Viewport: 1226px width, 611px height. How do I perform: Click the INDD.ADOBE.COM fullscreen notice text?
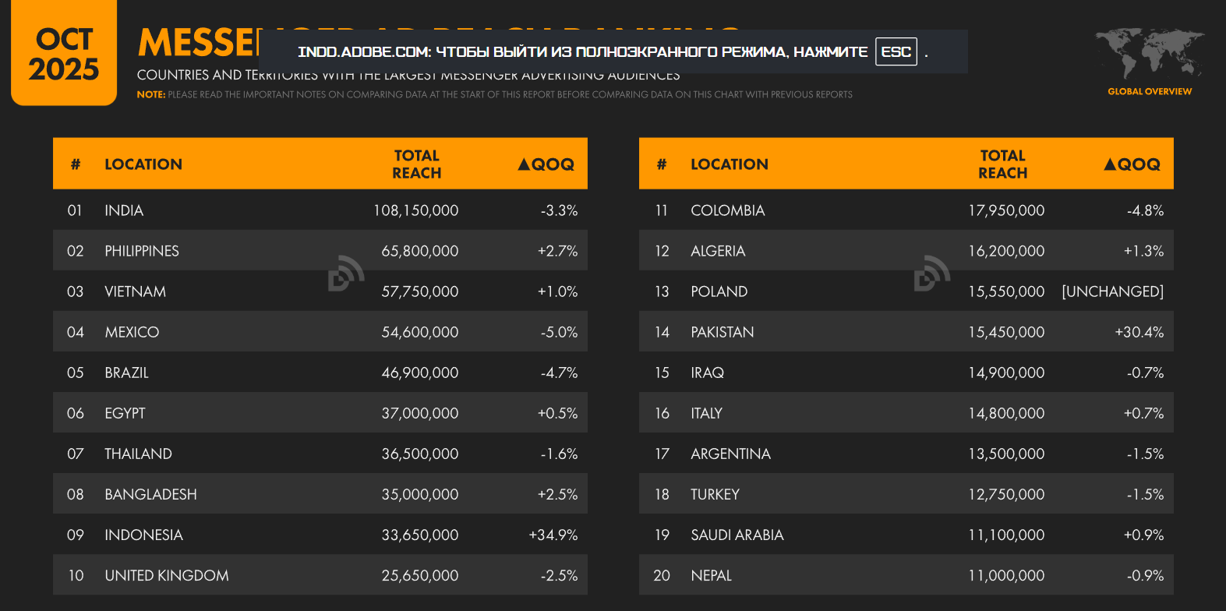(x=581, y=52)
